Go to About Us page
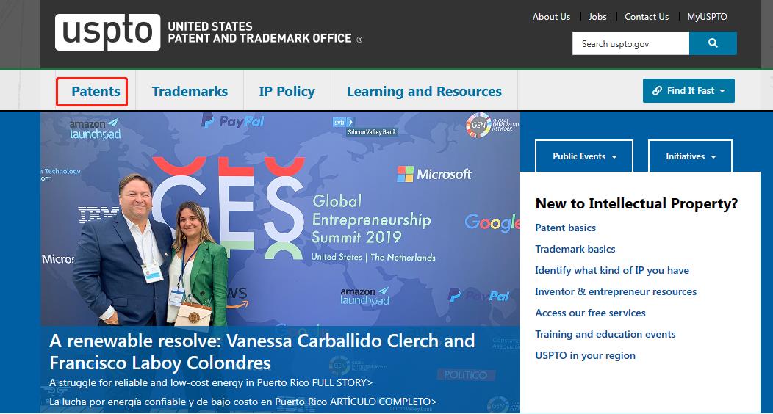Viewport: 773px width, 414px height. pos(551,17)
